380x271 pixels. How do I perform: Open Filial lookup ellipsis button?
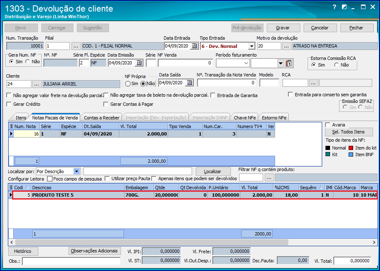76,46
